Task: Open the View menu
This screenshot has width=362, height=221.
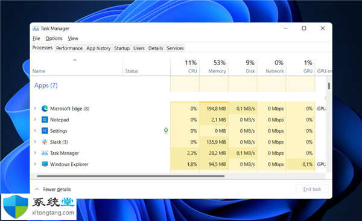Action: click(73, 39)
